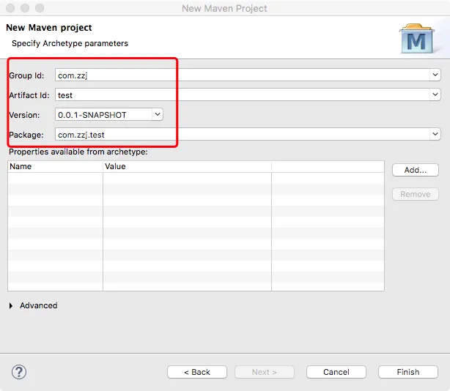This screenshot has width=450, height=391.
Task: Expand the Advanced section triangle
Action: tap(11, 305)
